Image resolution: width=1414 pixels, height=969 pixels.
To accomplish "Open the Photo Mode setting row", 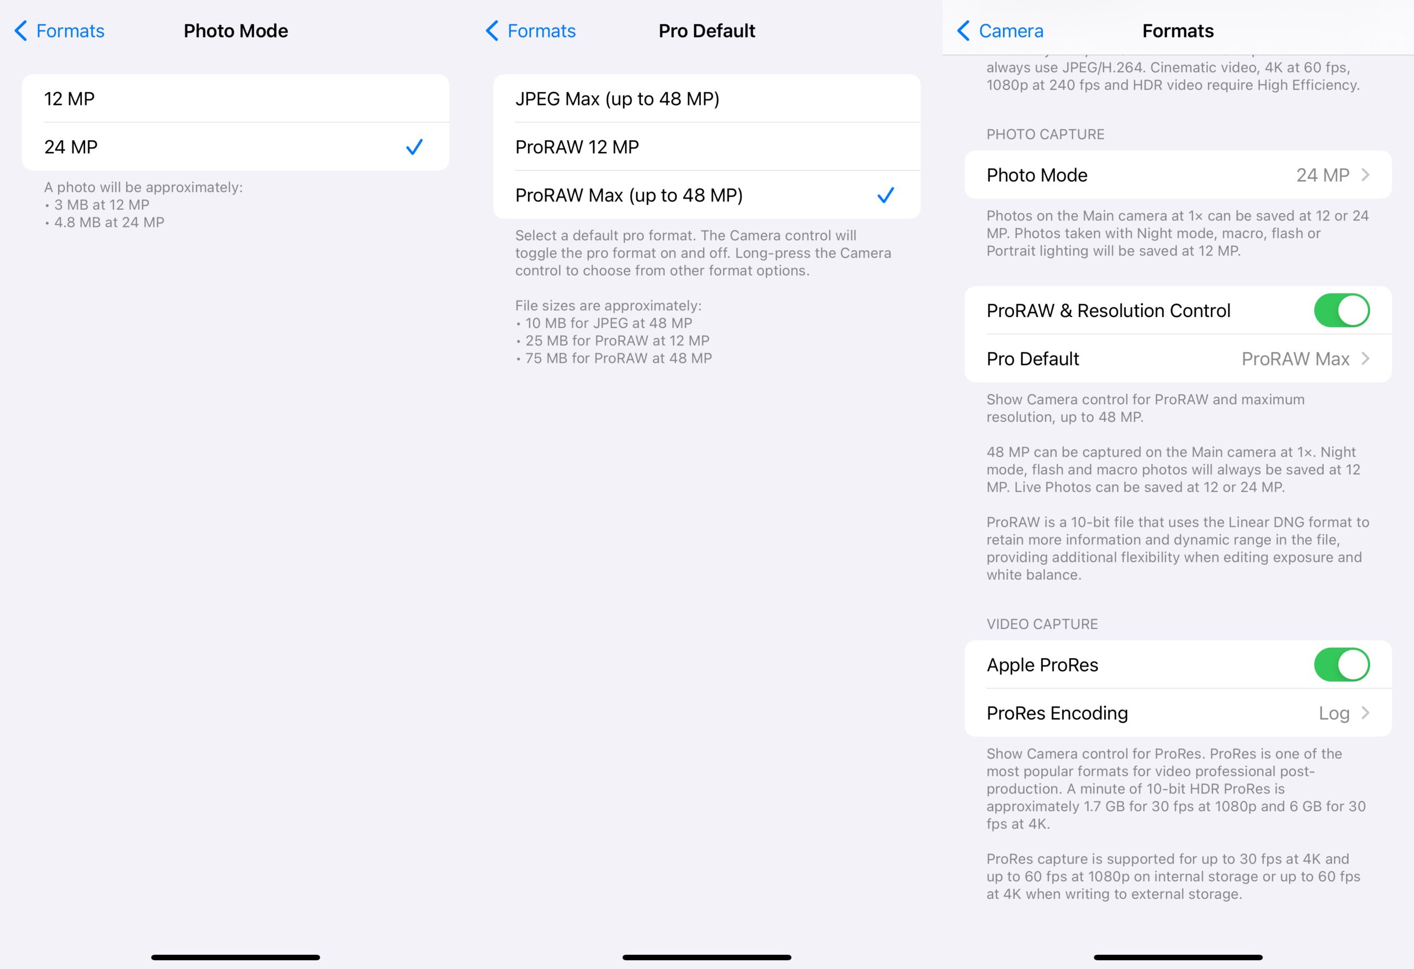I will (1178, 175).
